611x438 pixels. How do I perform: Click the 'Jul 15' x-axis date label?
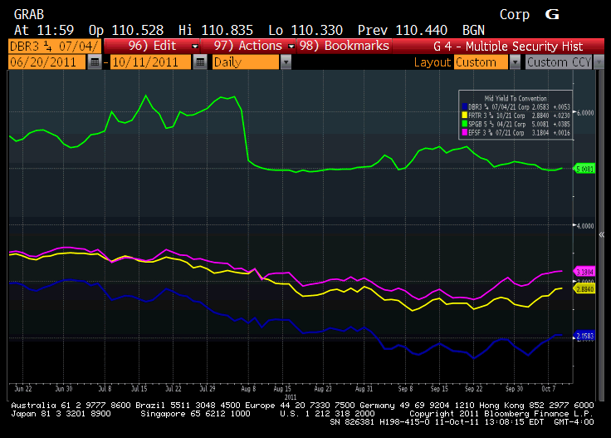(139, 388)
